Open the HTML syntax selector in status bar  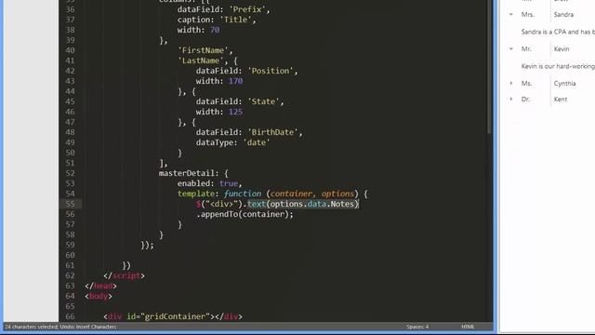[468, 327]
